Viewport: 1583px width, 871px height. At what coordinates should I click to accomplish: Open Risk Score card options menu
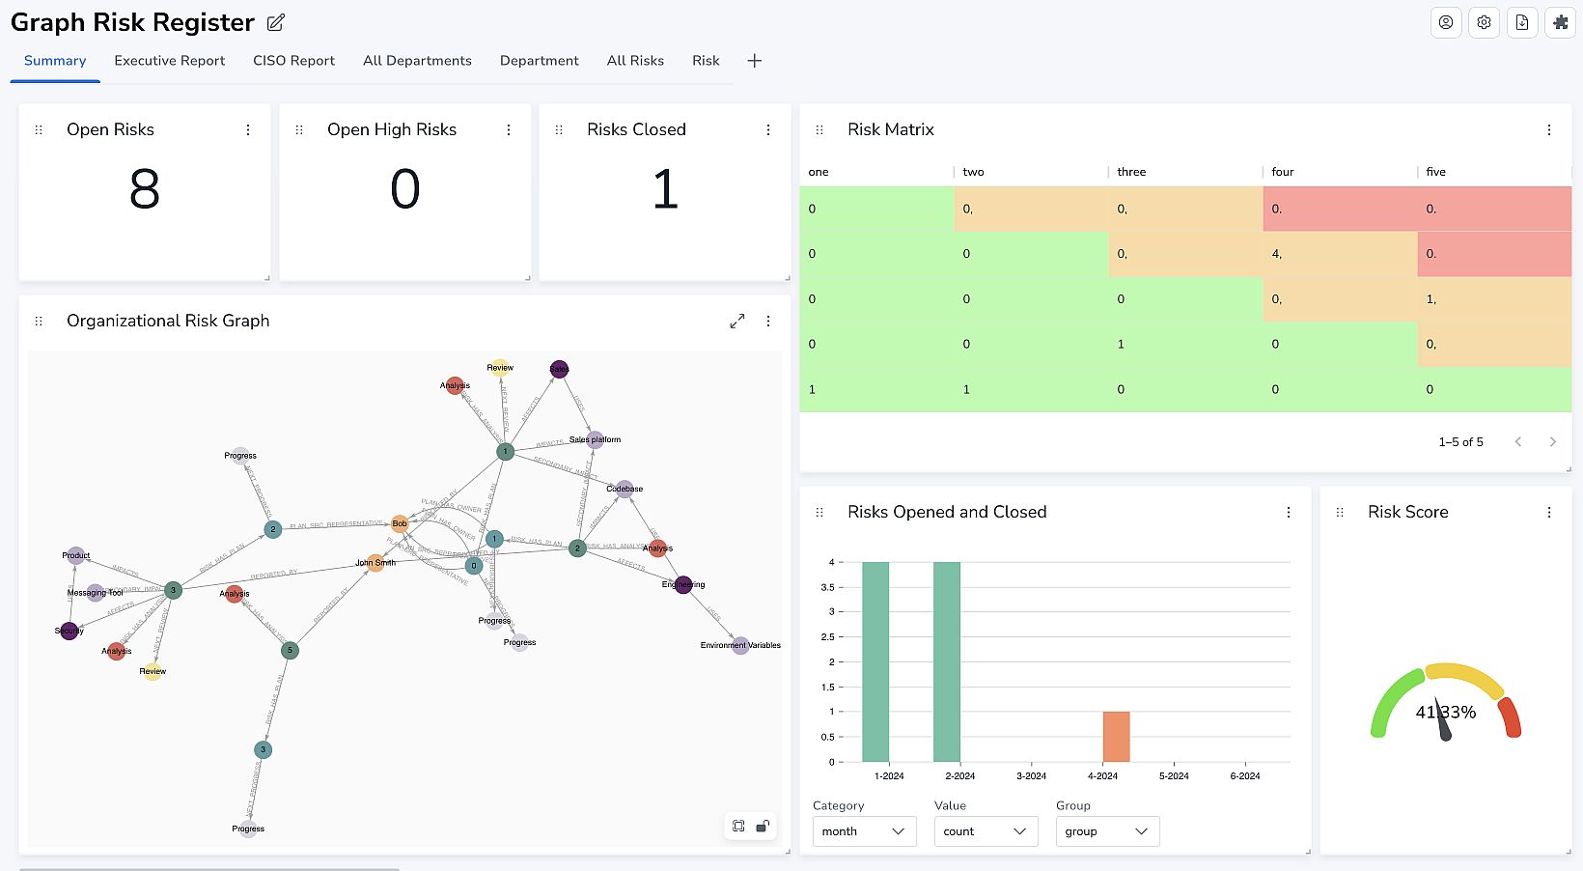pos(1549,512)
